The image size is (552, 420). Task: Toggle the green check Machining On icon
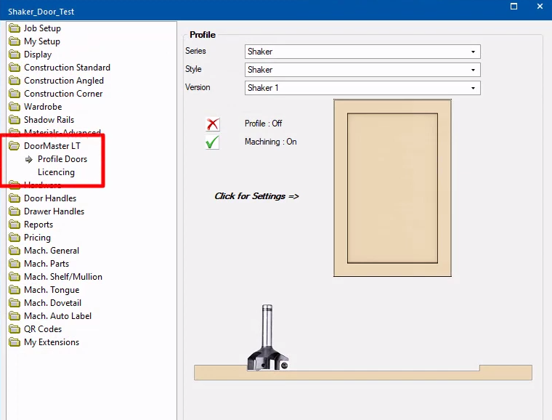[212, 142]
